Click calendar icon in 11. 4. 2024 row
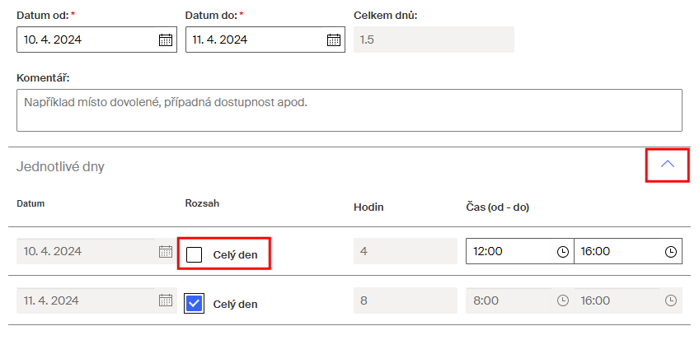The image size is (699, 340). (166, 300)
